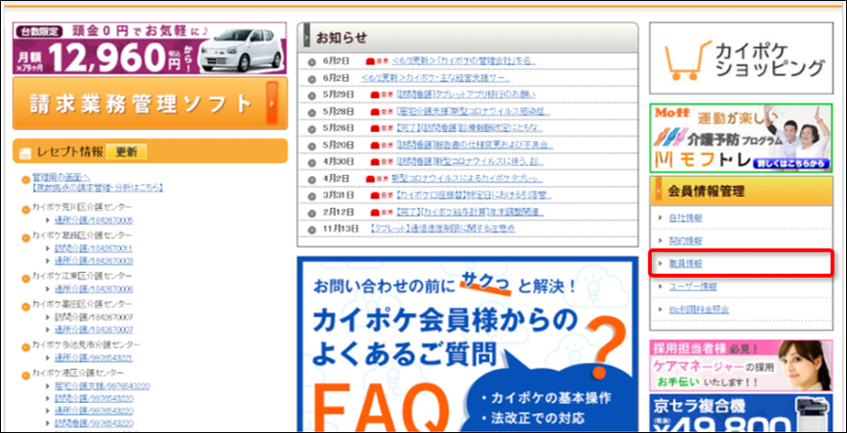Open 通所介護/9976543221 under 多治見市 center
This screenshot has height=433, width=847.
[93, 358]
